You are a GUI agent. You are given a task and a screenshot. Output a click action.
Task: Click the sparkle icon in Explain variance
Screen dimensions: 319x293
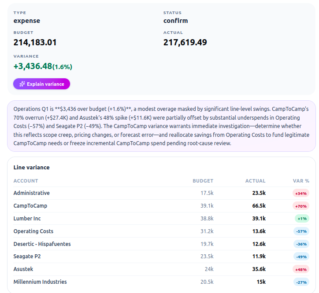pyautogui.click(x=22, y=84)
